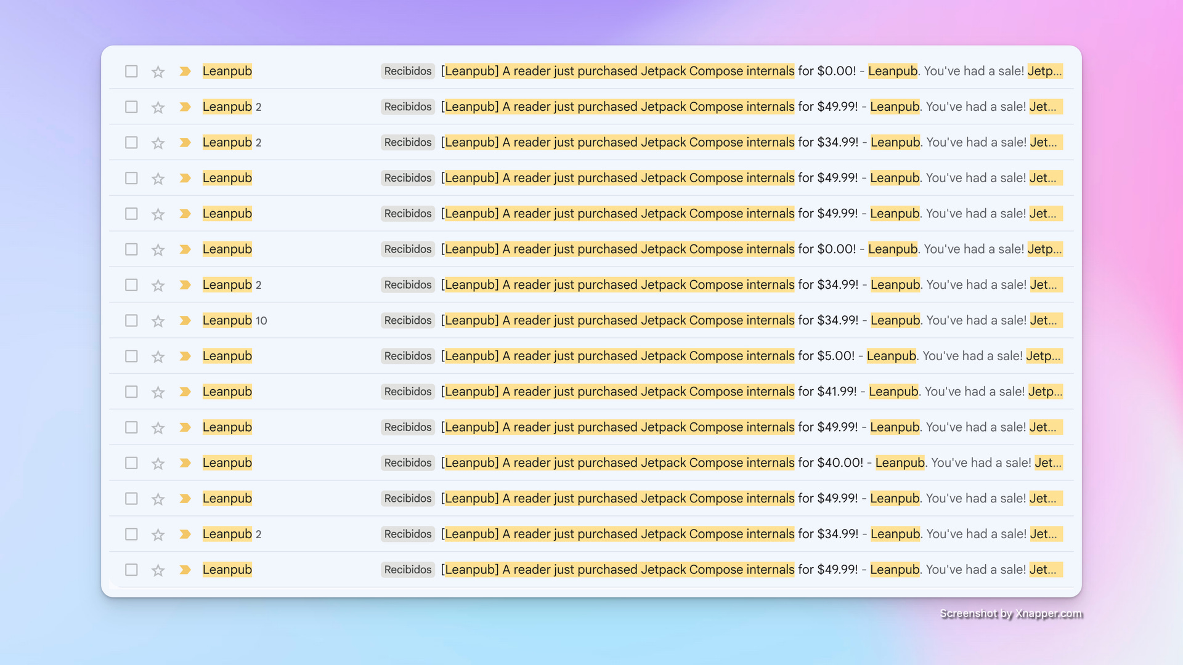
Task: Toggle importance marker on $41.99 email
Action: 185,392
